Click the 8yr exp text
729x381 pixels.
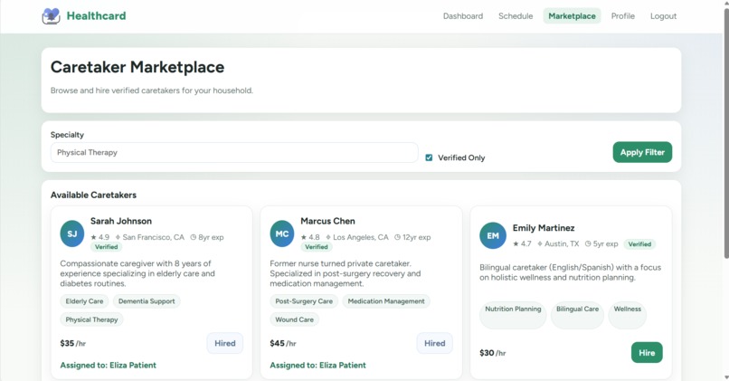tap(211, 237)
